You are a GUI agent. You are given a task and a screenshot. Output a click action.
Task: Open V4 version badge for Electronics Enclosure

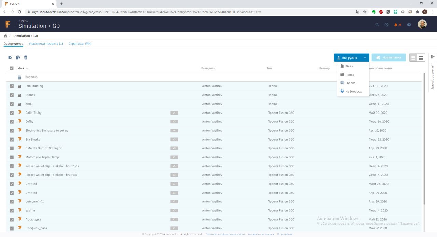pyautogui.click(x=174, y=131)
